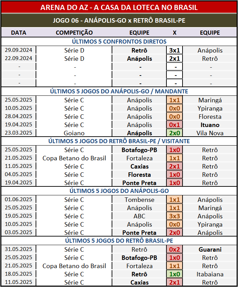Click the "Guarani" team cell
This screenshot has width=238, height=287.
[210, 250]
